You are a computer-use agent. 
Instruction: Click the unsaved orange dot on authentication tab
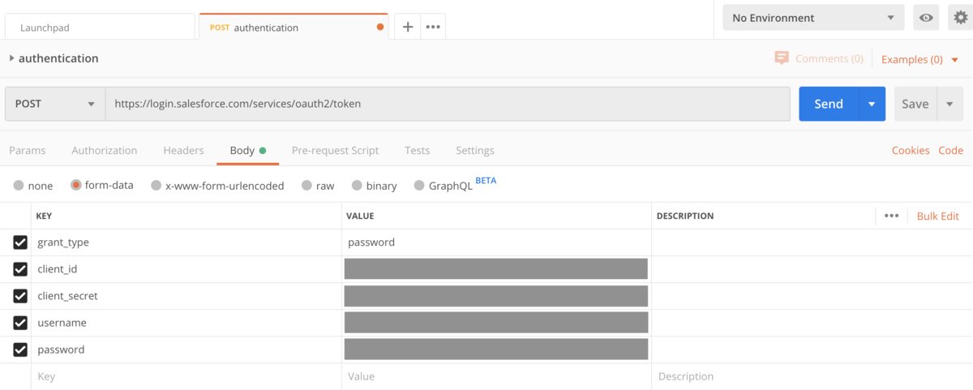click(x=380, y=28)
